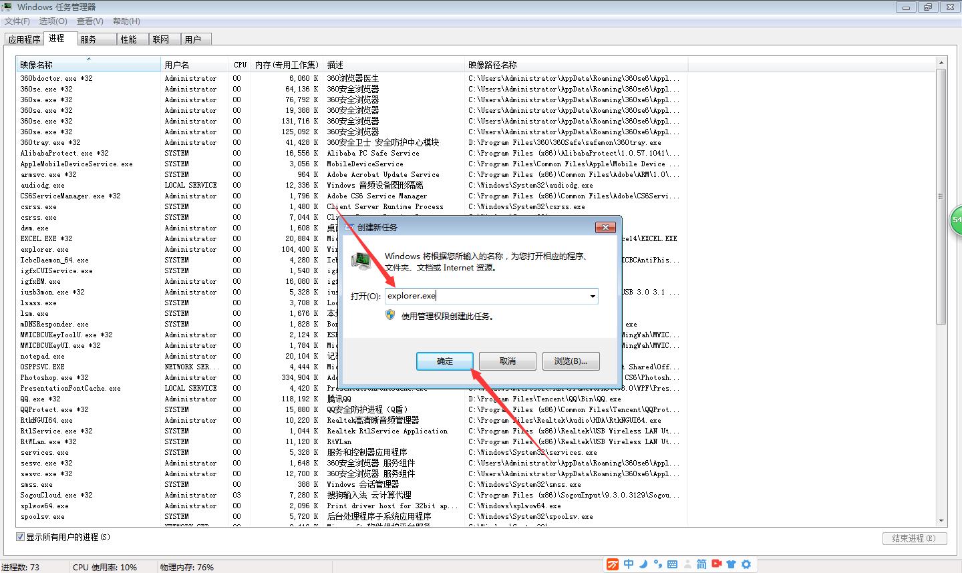
Task: Select the 进程 tab
Action: click(x=60, y=38)
